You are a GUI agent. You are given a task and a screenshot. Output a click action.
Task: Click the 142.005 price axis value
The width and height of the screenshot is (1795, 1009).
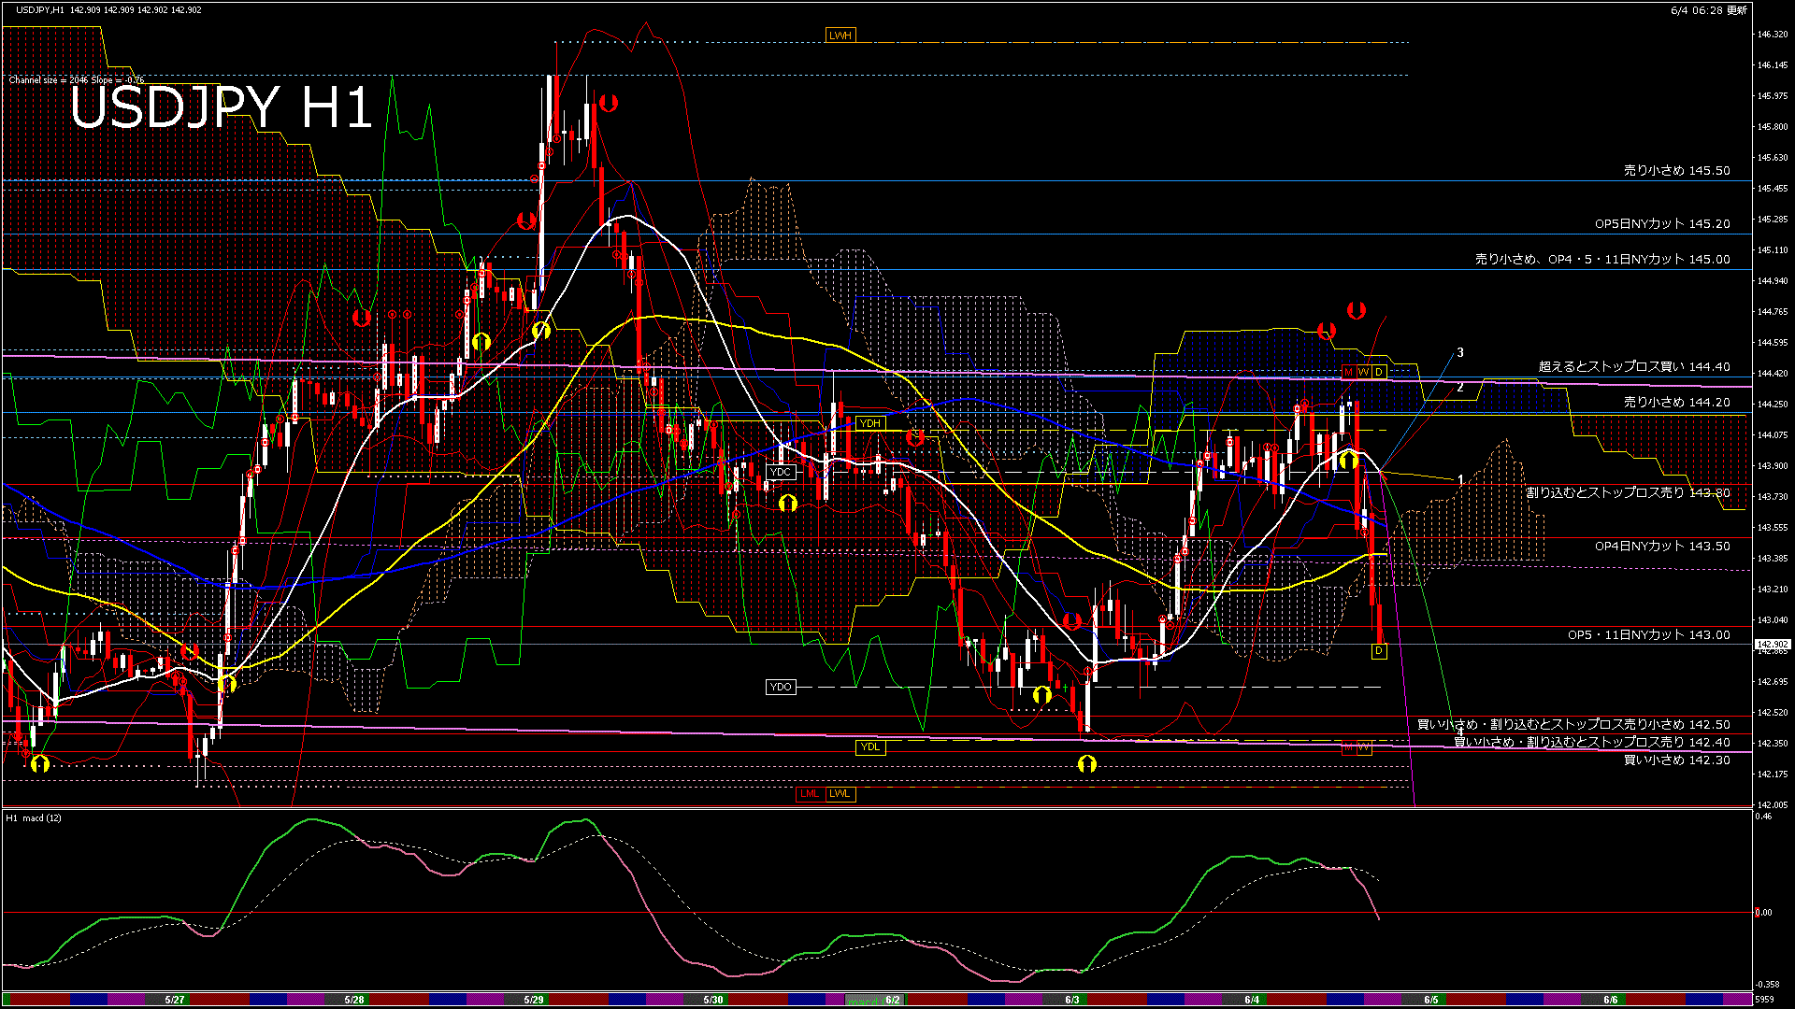tap(1773, 804)
